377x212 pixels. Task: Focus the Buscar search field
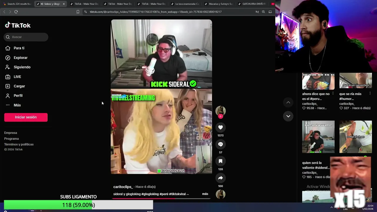click(x=26, y=37)
